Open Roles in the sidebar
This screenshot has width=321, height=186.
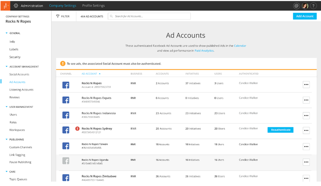click(13, 122)
